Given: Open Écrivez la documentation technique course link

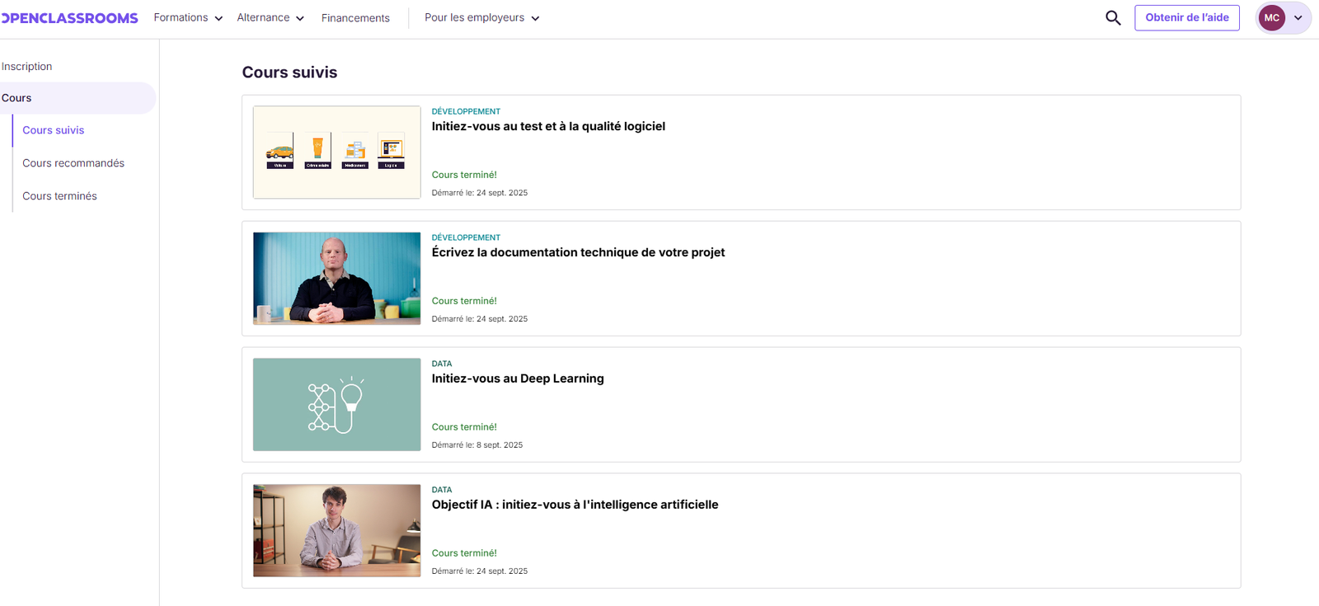Looking at the screenshot, I should click(x=578, y=252).
